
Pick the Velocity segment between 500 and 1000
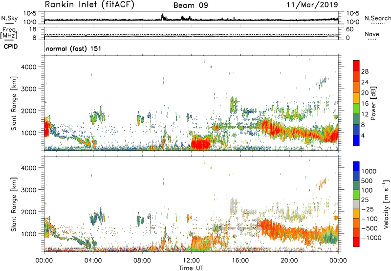pyautogui.click(x=356, y=176)
